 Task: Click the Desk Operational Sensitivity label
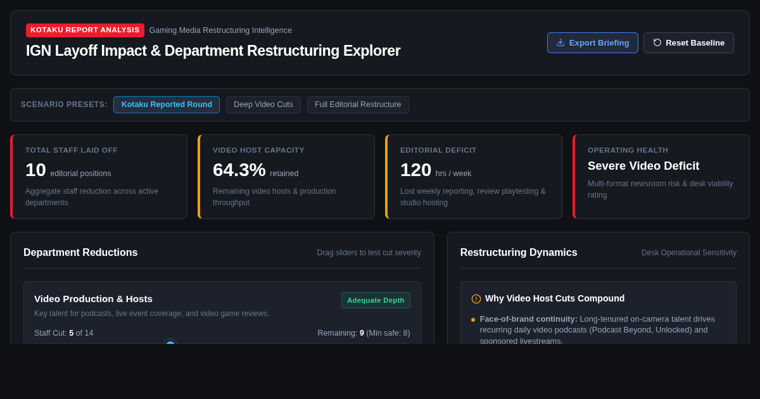click(x=689, y=253)
